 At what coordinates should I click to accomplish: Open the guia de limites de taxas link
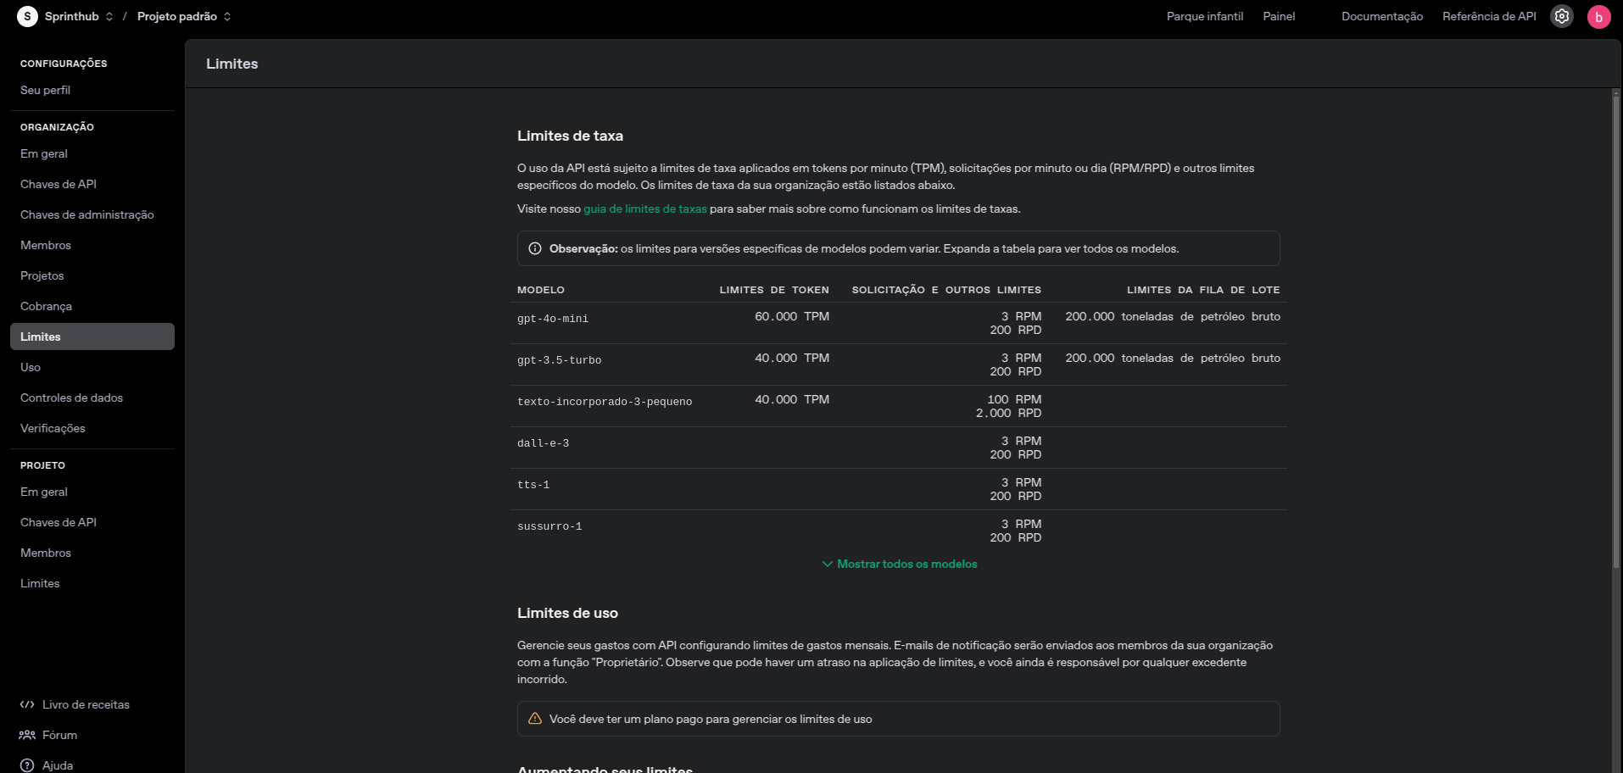coord(644,209)
